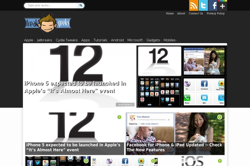Open the Jailbreaks menu item

pos(44,40)
